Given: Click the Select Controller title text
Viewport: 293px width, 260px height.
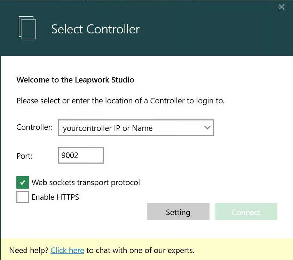Looking at the screenshot, I should (x=95, y=29).
